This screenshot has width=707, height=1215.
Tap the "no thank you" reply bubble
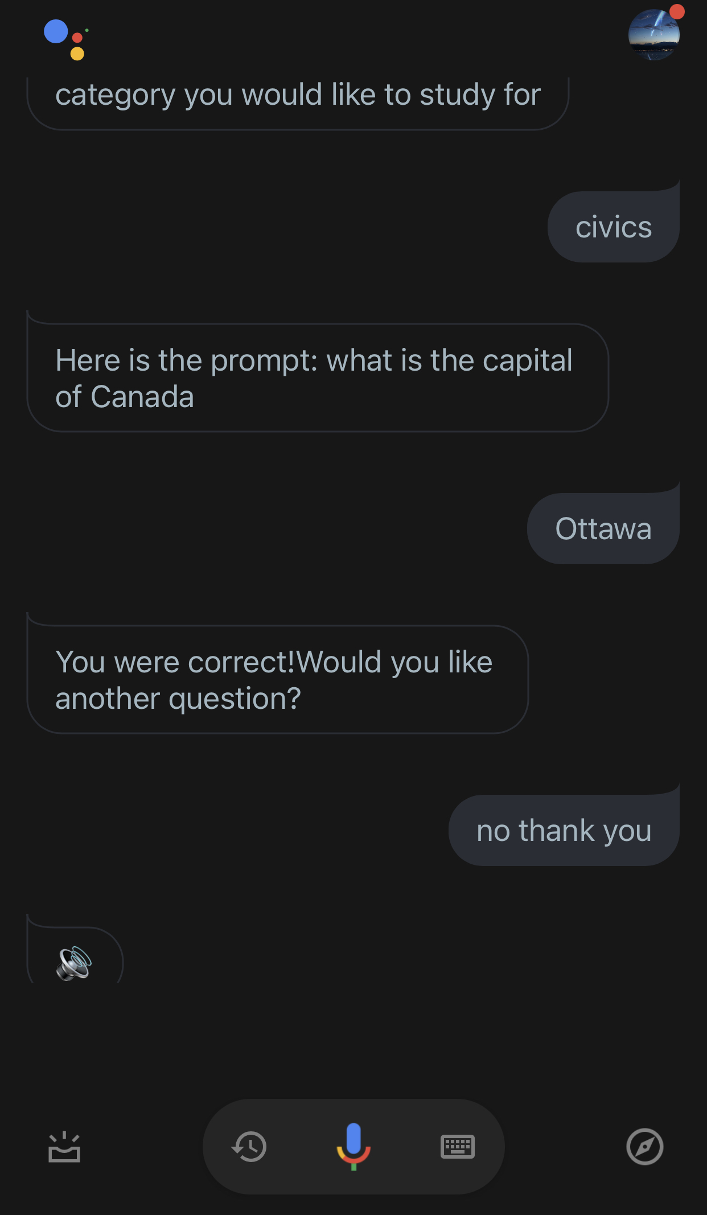[564, 830]
